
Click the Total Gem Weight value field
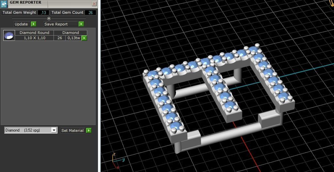43,12
